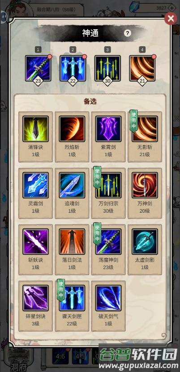Select in-use 万剑归宗 skill card
Screen dimensions: 180x372
point(108,193)
